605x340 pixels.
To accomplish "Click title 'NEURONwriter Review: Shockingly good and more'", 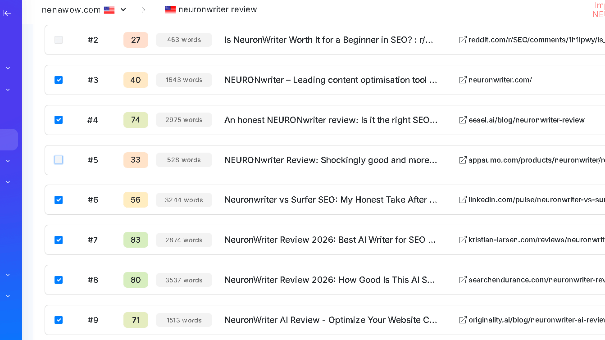I will [331, 160].
